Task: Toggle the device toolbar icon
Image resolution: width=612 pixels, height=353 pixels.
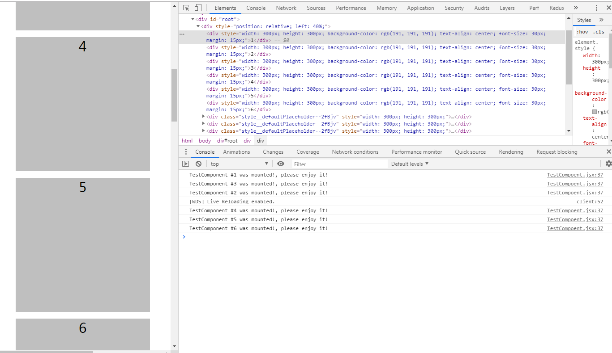Action: click(x=198, y=8)
